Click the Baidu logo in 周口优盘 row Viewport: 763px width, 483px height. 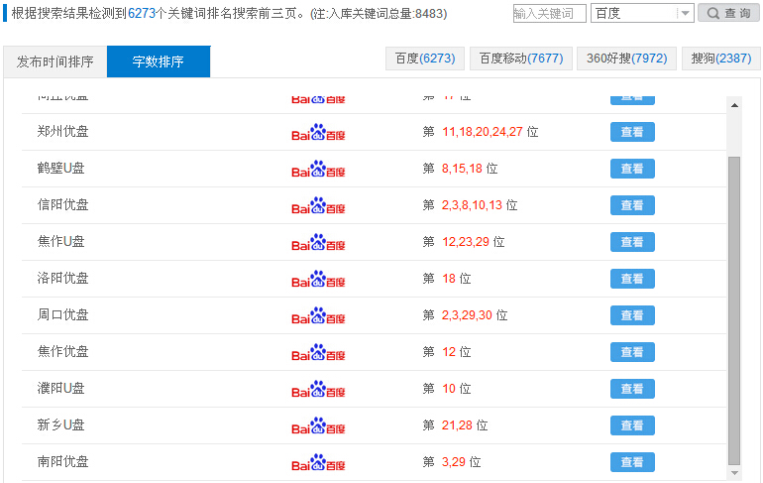[318, 315]
